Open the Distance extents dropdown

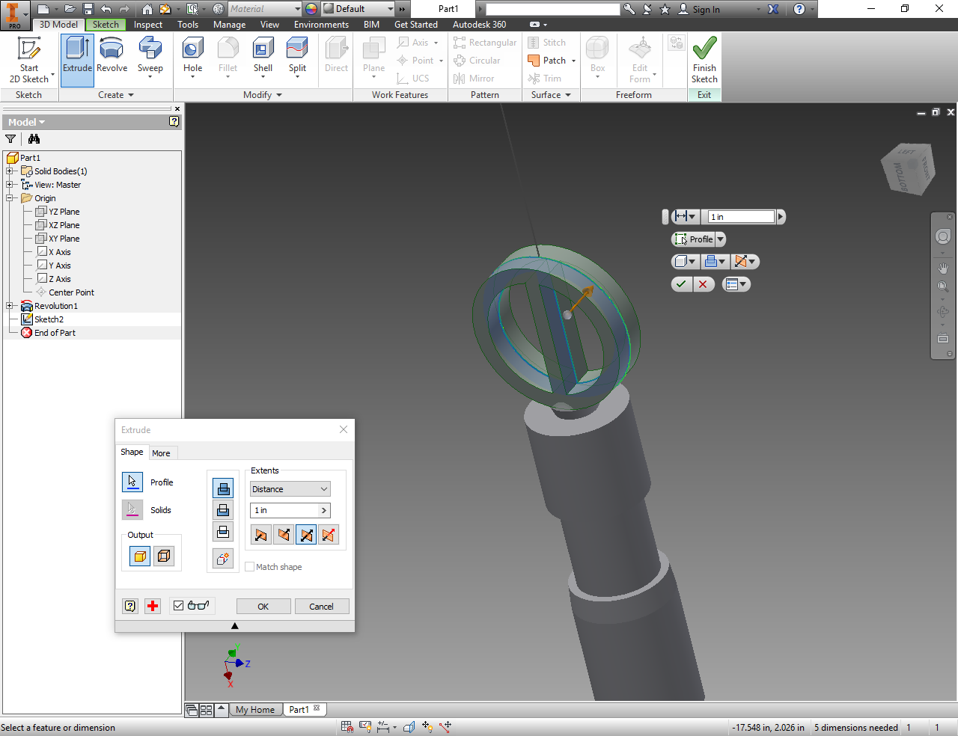point(290,489)
